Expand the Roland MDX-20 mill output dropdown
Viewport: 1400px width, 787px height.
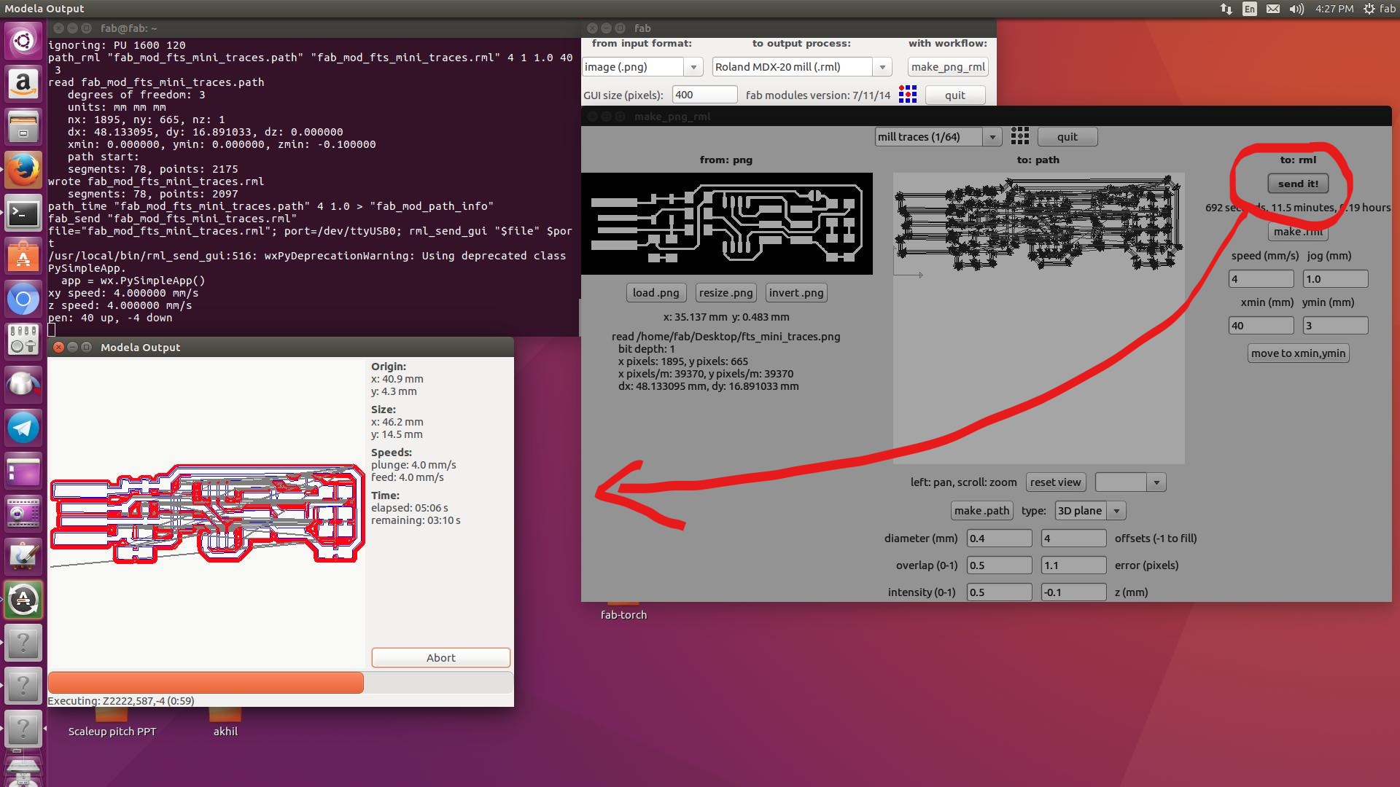[x=882, y=67]
